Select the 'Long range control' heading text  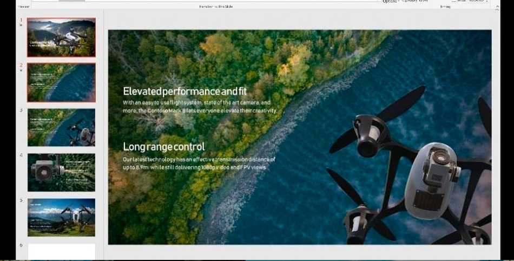pos(164,147)
